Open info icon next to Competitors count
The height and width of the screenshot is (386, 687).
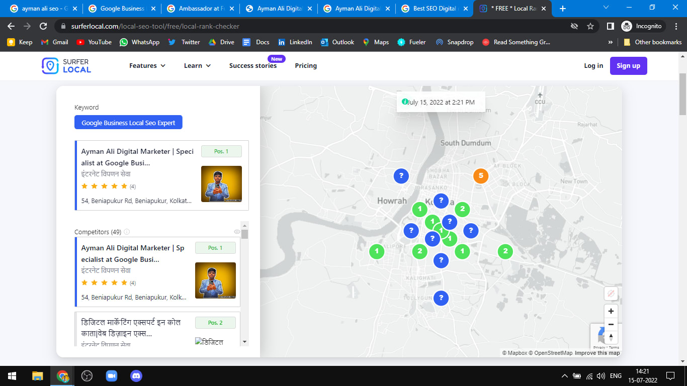127,232
